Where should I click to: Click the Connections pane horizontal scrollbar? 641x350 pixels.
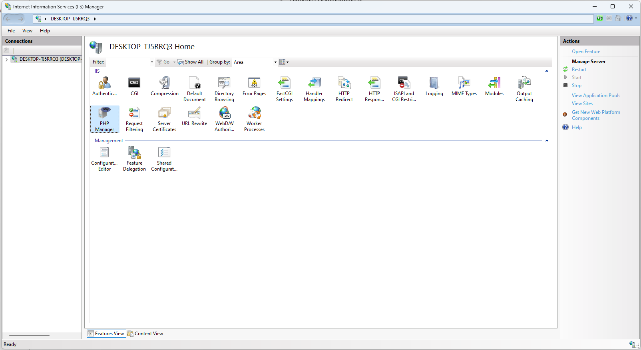pyautogui.click(x=29, y=336)
